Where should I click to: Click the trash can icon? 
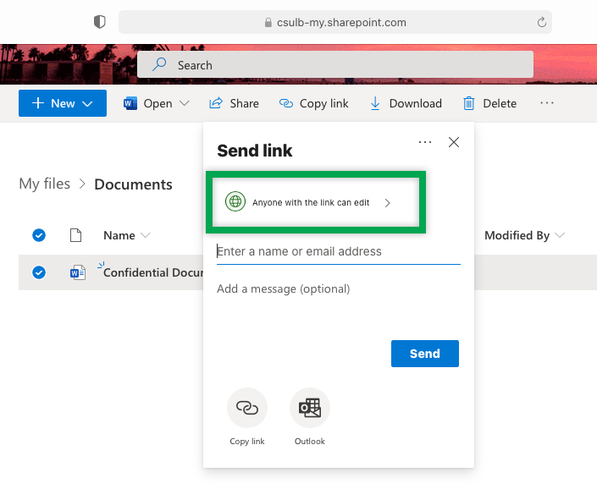pos(468,103)
